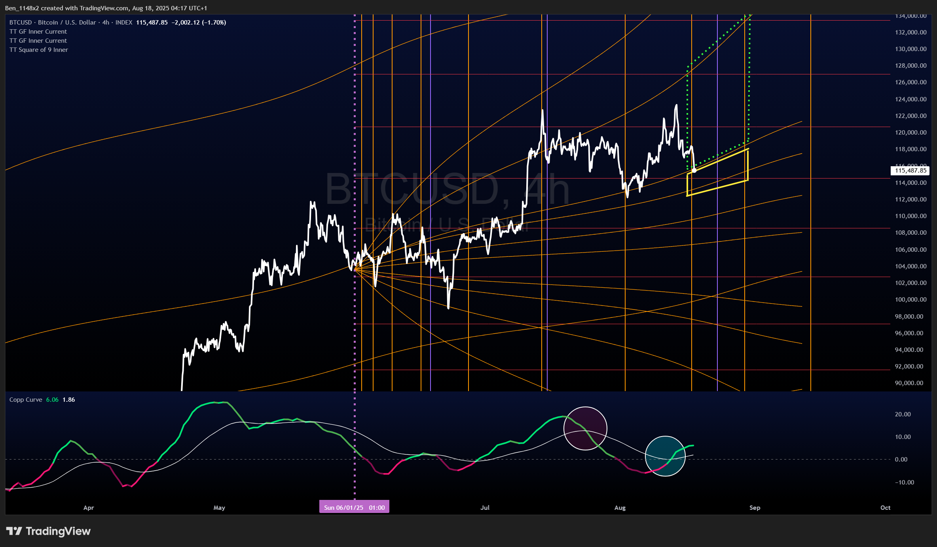Click the Oct label on the time axis
Screen dimensions: 937x547
885,508
